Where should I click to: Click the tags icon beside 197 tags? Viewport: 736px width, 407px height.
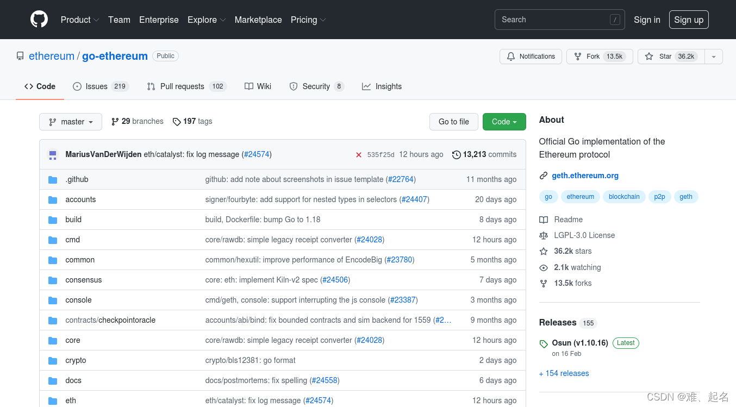[177, 122]
